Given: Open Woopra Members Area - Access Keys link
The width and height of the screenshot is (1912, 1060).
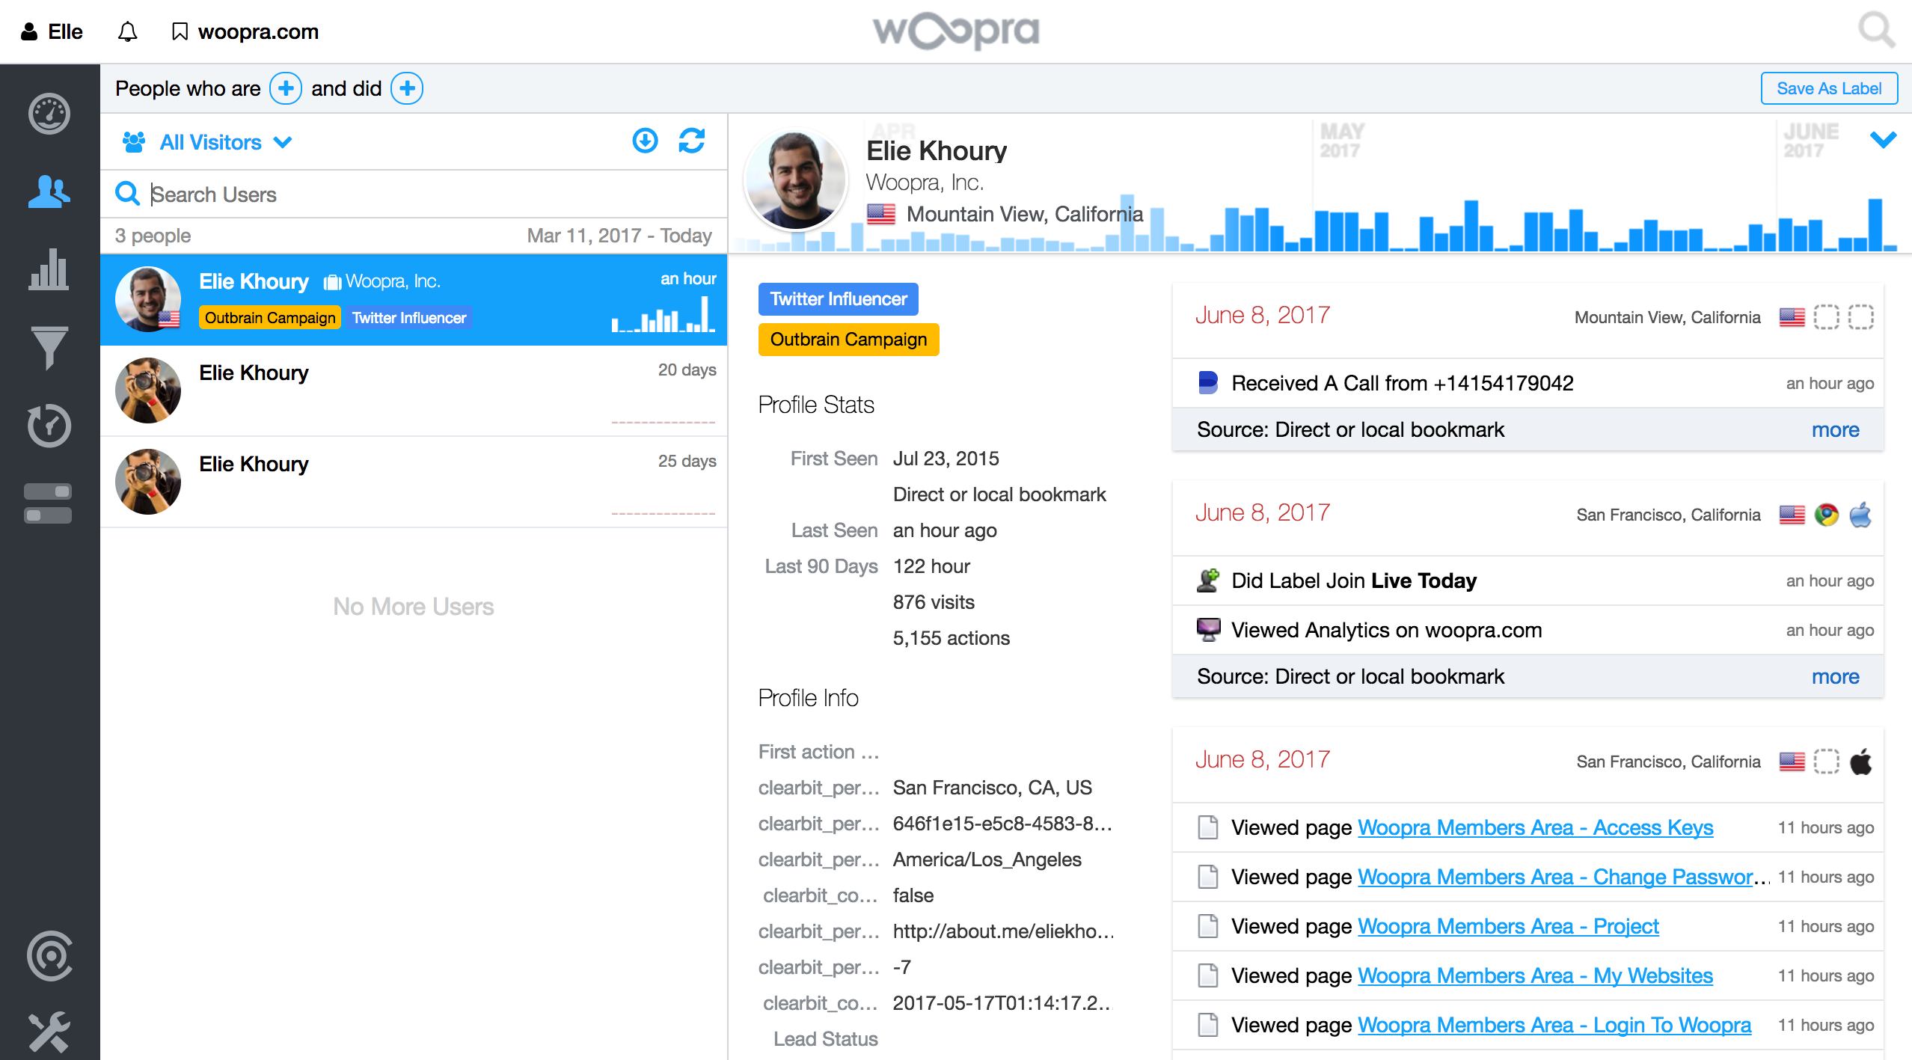Looking at the screenshot, I should pos(1535,827).
